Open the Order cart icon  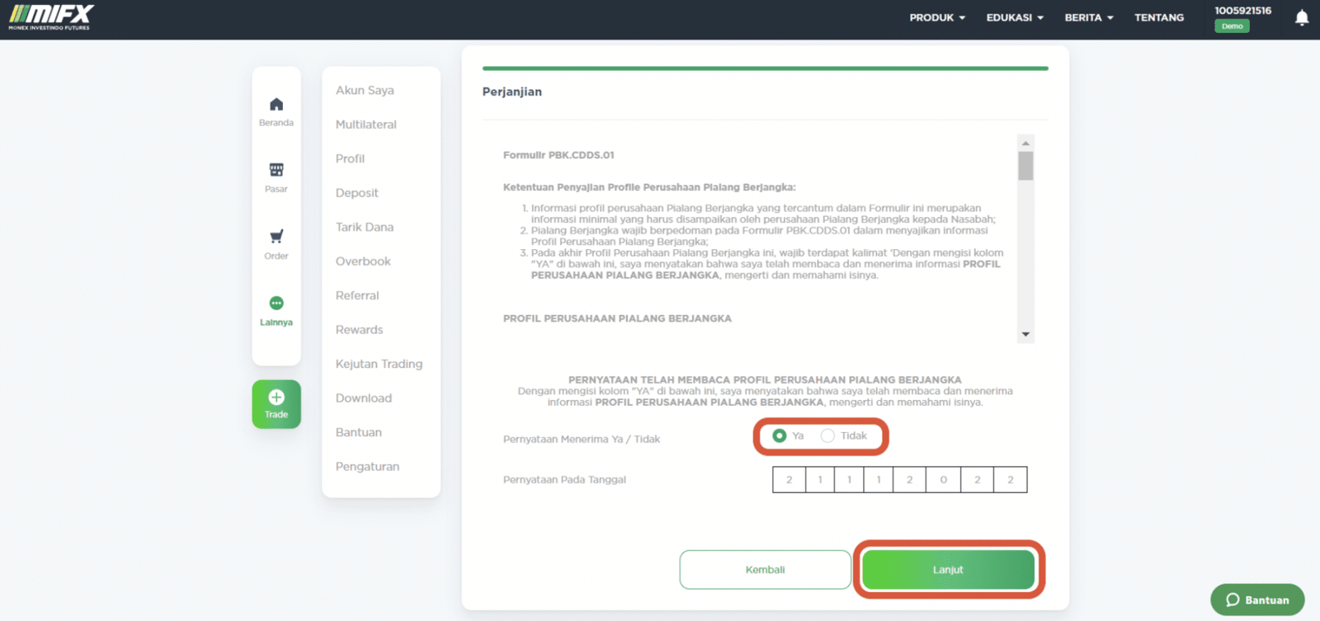(276, 237)
